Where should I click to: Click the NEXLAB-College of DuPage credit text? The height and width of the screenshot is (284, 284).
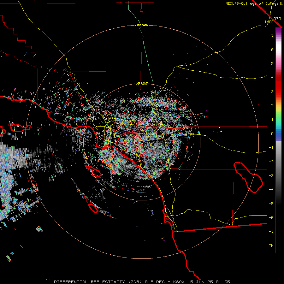(x=252, y=3)
